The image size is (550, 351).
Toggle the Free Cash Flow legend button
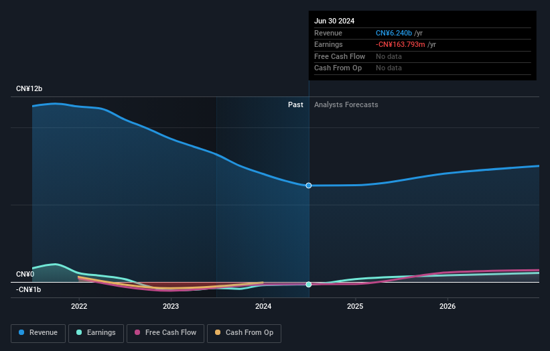165,333
